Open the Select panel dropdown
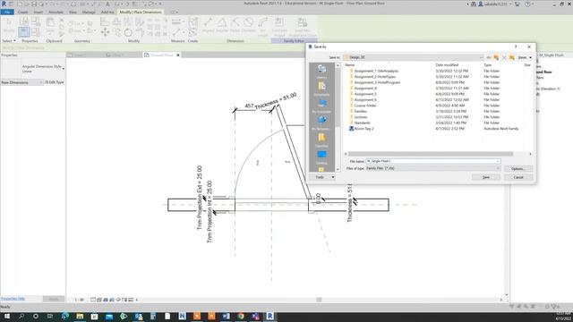Viewport: 573px width, 322px height. tap(9, 41)
